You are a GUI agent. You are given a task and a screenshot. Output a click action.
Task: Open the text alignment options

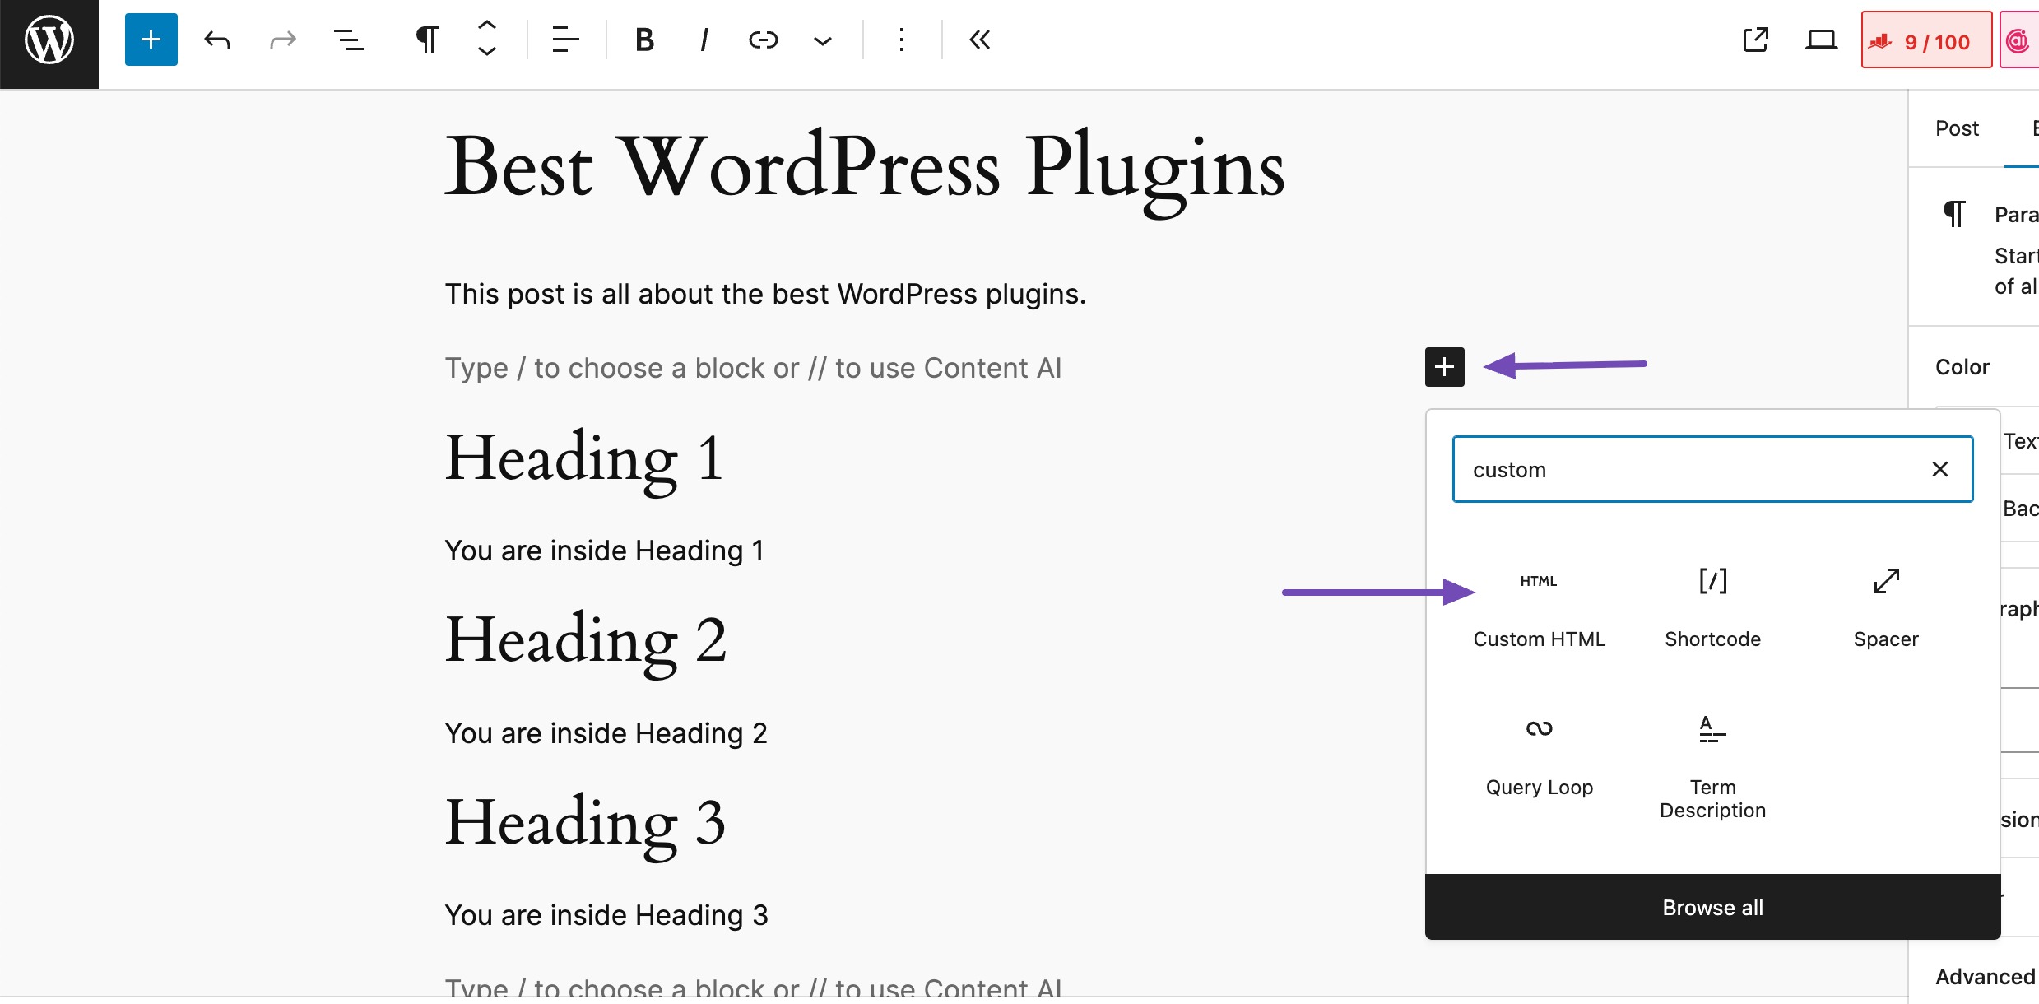coord(565,40)
